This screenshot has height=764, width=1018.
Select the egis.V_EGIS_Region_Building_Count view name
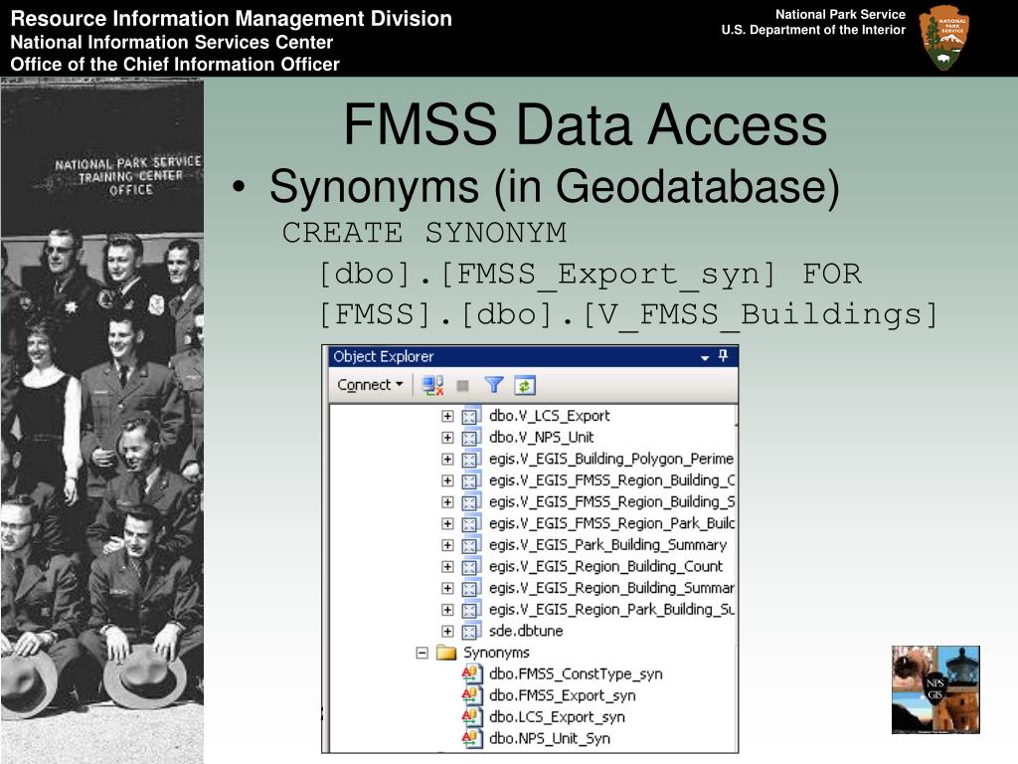[605, 566]
